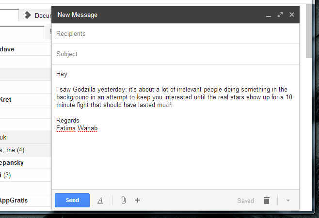This screenshot has height=218, width=319.
Task: Open the Docu tab with the tag icon
Action: coord(35,15)
